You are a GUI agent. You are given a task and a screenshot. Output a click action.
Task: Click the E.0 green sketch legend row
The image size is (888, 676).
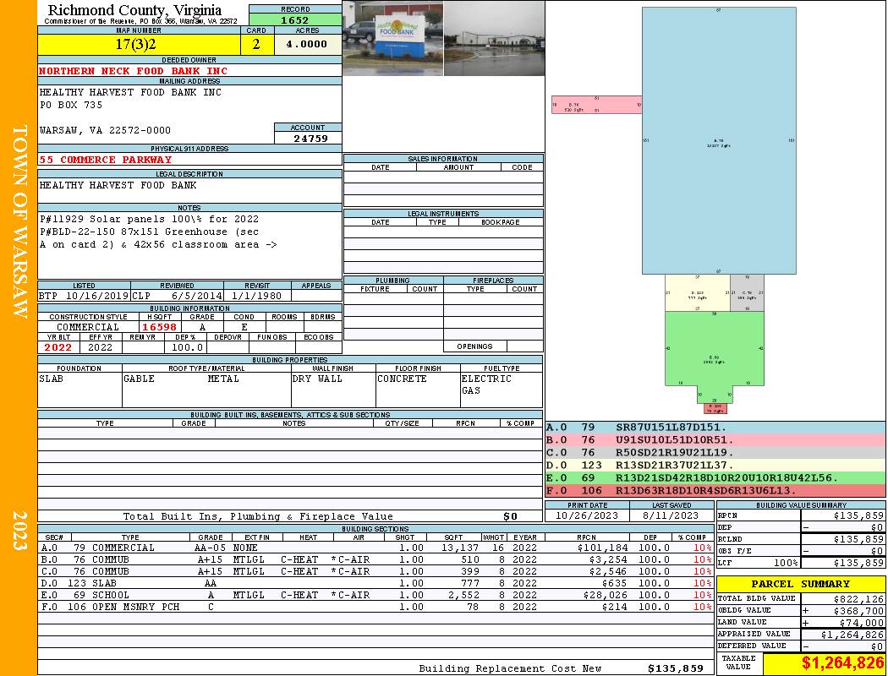715,477
